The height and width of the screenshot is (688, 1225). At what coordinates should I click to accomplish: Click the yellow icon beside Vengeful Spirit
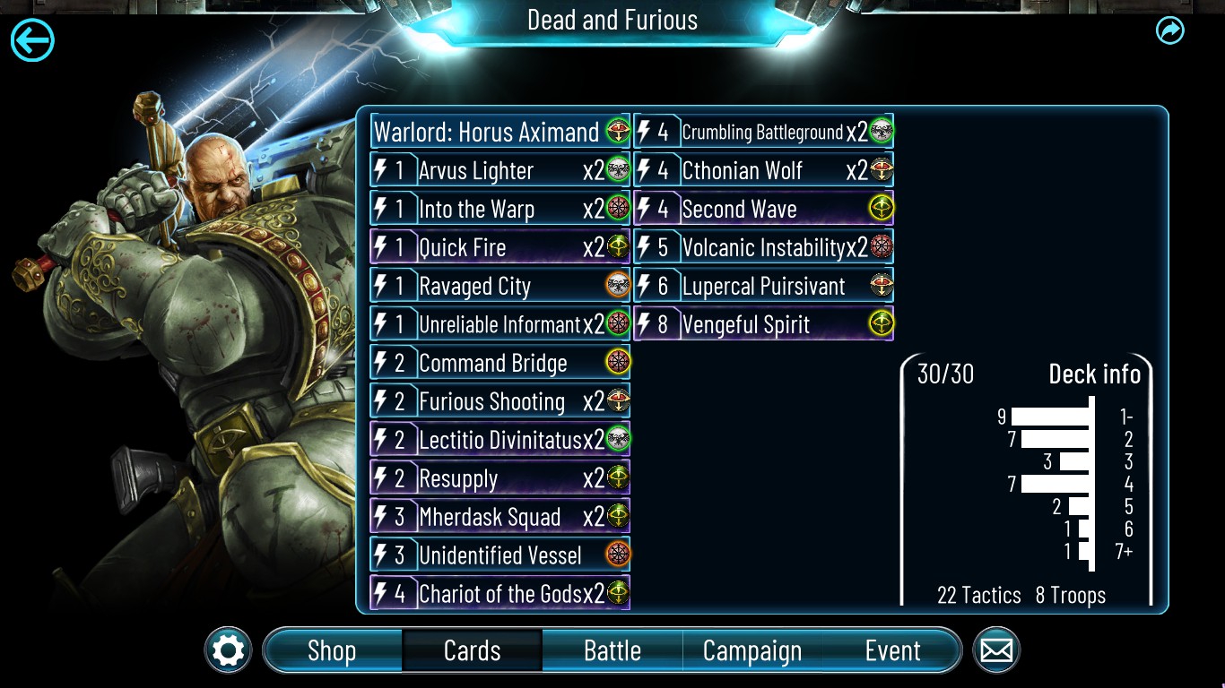pyautogui.click(x=882, y=324)
